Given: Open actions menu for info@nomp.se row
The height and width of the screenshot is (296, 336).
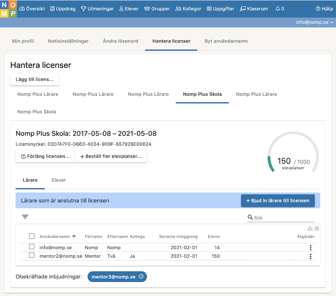Looking at the screenshot, I should [x=310, y=248].
